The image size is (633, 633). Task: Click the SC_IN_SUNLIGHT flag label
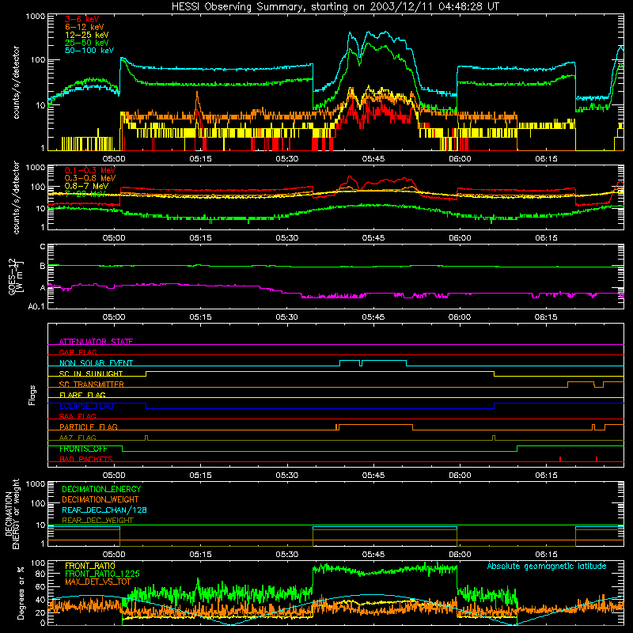[x=91, y=373]
